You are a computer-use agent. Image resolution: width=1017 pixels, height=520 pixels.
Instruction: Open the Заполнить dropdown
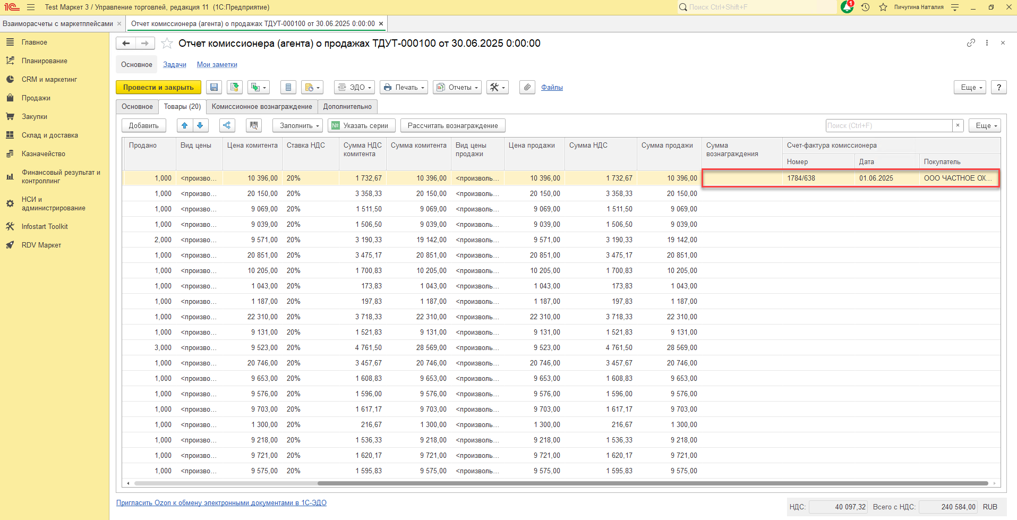click(x=297, y=126)
